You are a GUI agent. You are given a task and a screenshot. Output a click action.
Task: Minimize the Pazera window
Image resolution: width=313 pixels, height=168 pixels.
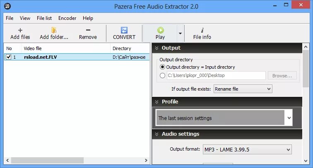275,5
